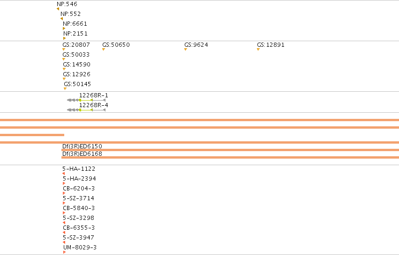Select the 12268R-1 transcript glyph
The width and height of the screenshot is (399, 255).
tap(86, 100)
